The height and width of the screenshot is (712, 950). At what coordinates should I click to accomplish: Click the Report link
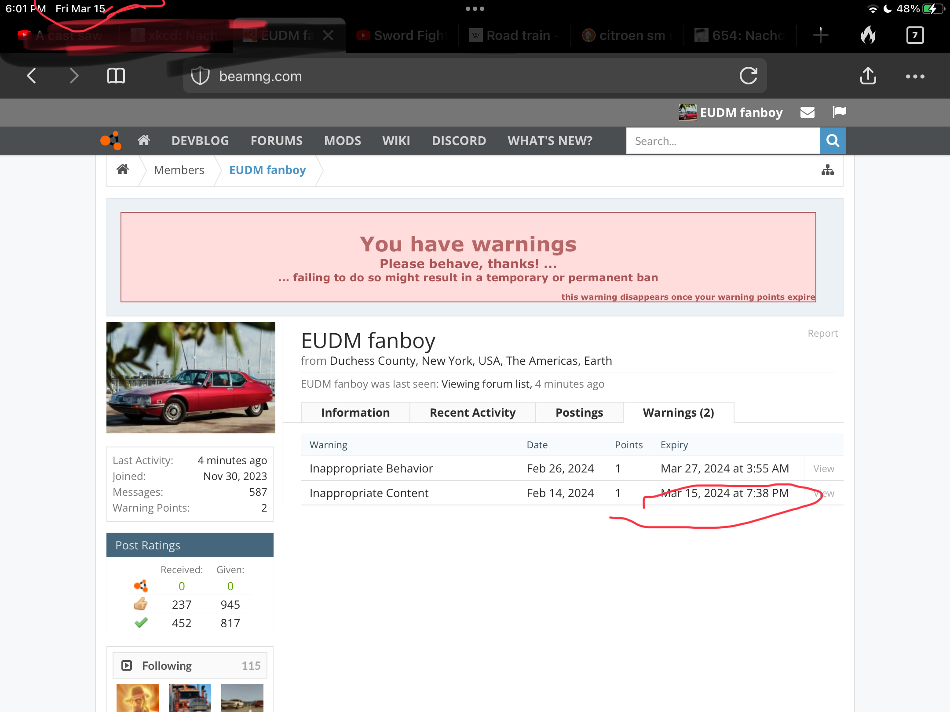pos(822,333)
